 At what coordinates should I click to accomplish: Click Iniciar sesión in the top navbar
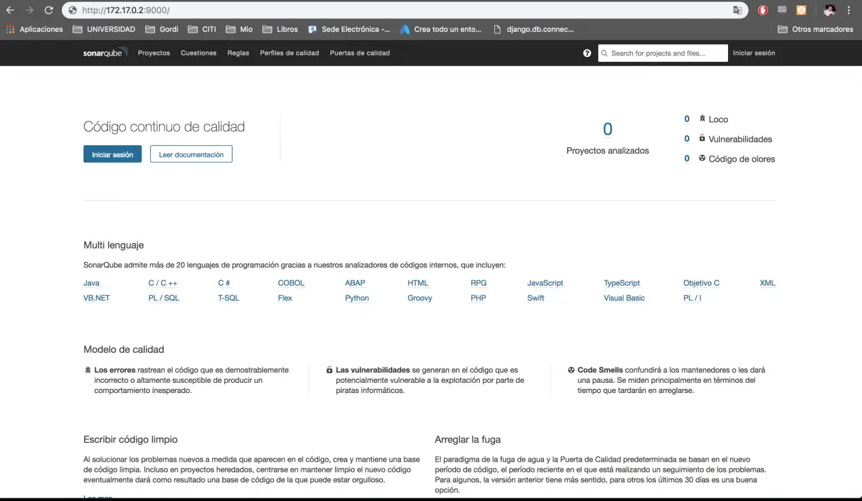point(754,53)
